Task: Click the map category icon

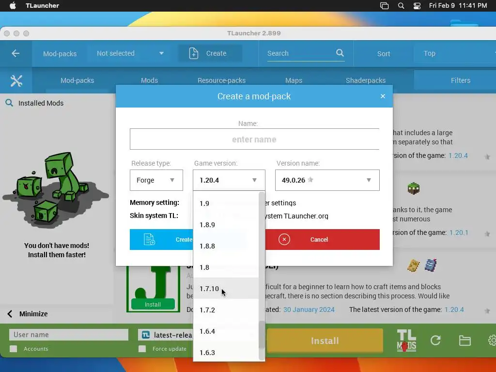Action: [x=414, y=265]
